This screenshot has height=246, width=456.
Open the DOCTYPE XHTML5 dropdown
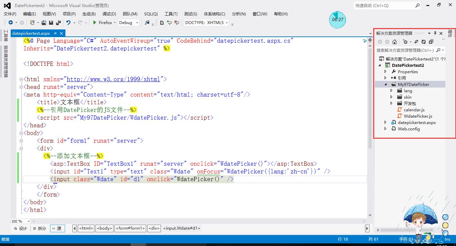point(207,23)
